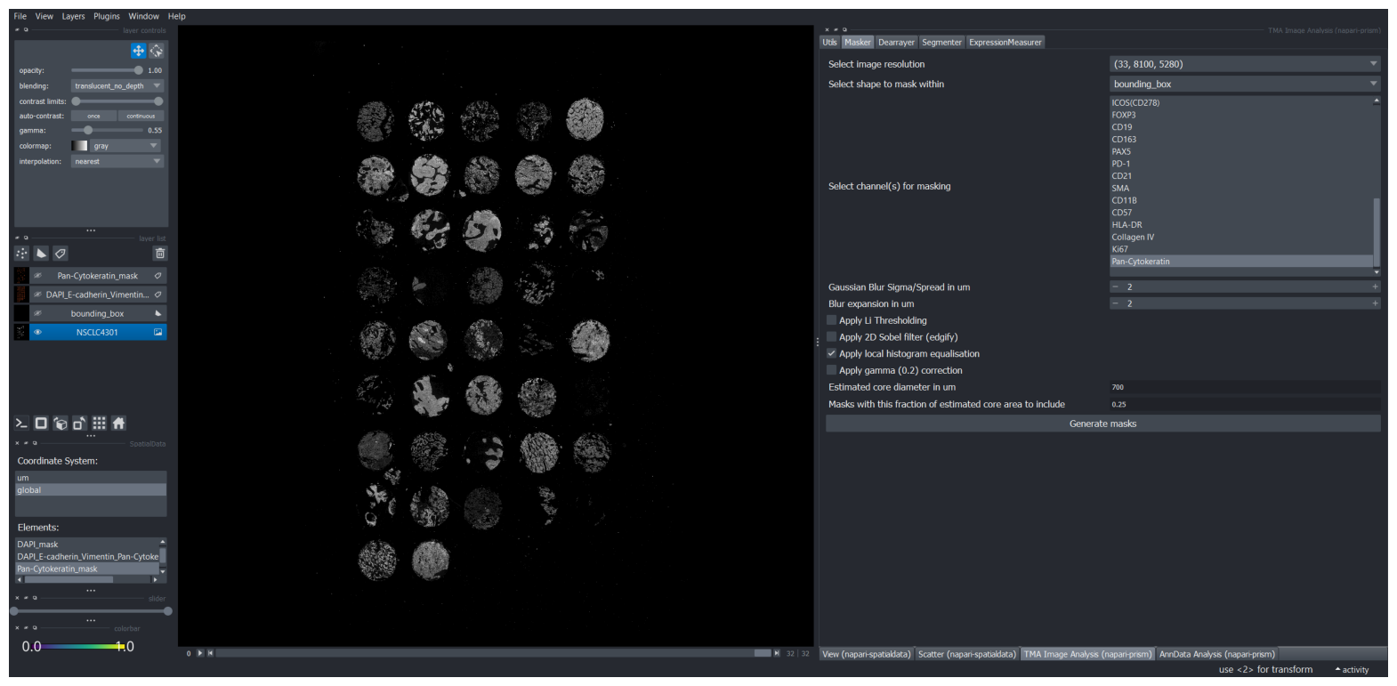Click shapes icon on bounding_box layer

(x=158, y=313)
